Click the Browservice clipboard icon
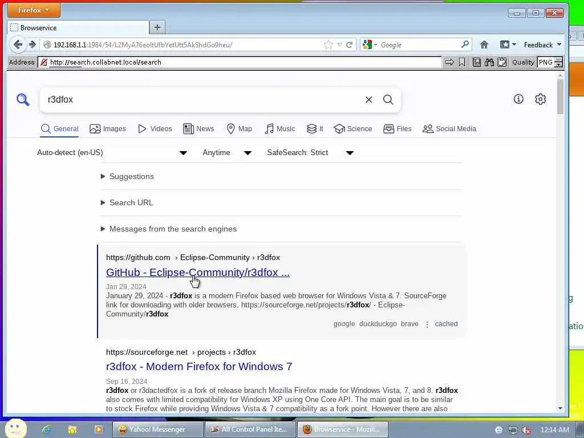This screenshot has height=438, width=584. click(x=502, y=62)
